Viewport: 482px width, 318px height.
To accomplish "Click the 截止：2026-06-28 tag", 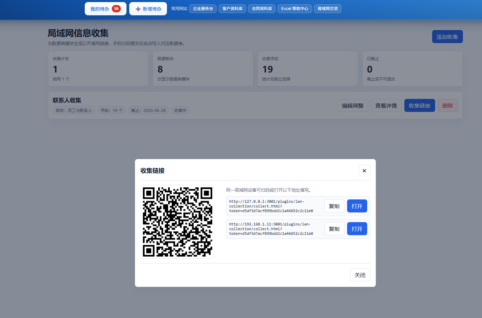I will (148, 110).
